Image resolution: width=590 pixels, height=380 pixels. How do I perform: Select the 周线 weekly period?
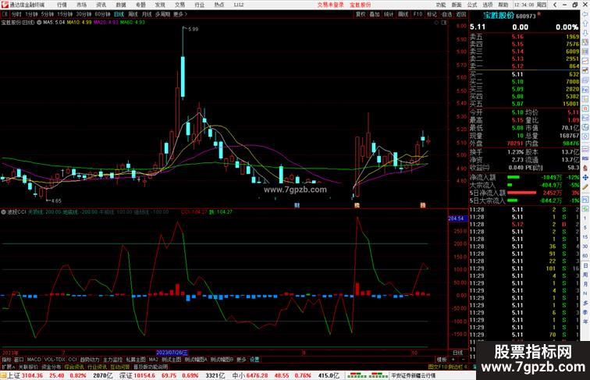coord(133,14)
